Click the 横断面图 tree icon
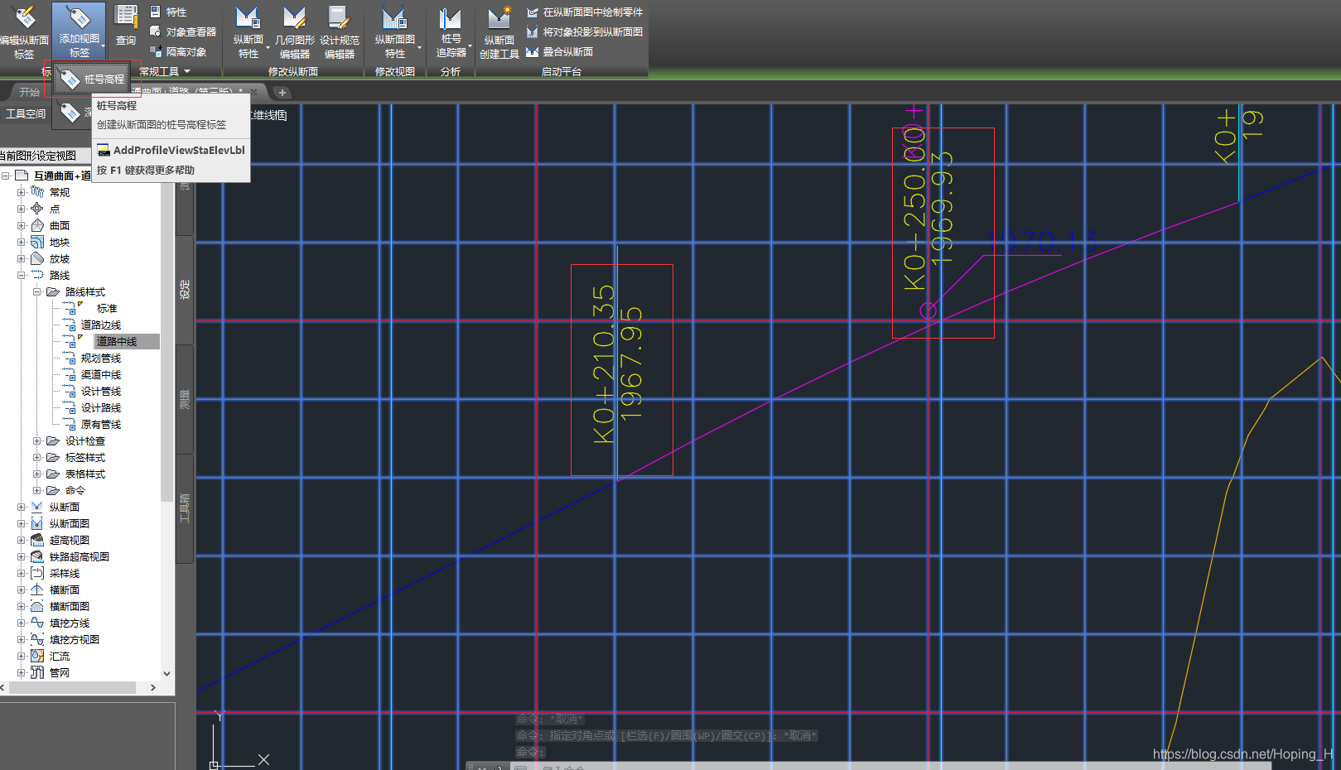Screen dimensions: 1341x770 coord(37,606)
